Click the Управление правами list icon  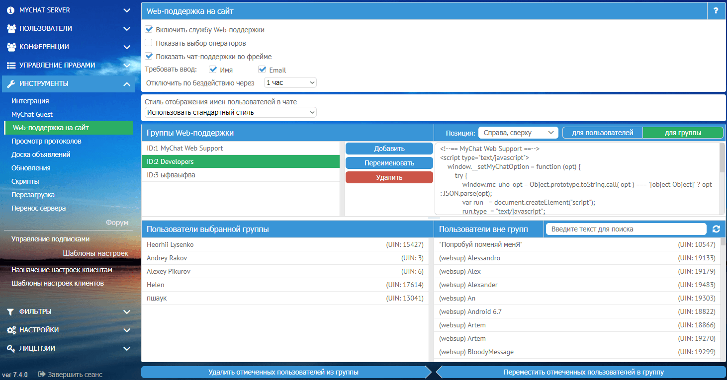11,65
